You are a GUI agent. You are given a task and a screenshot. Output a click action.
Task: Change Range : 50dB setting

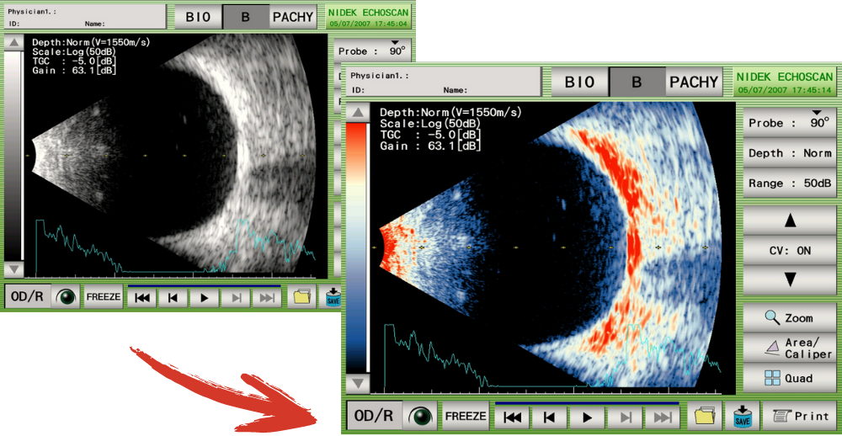tap(791, 183)
